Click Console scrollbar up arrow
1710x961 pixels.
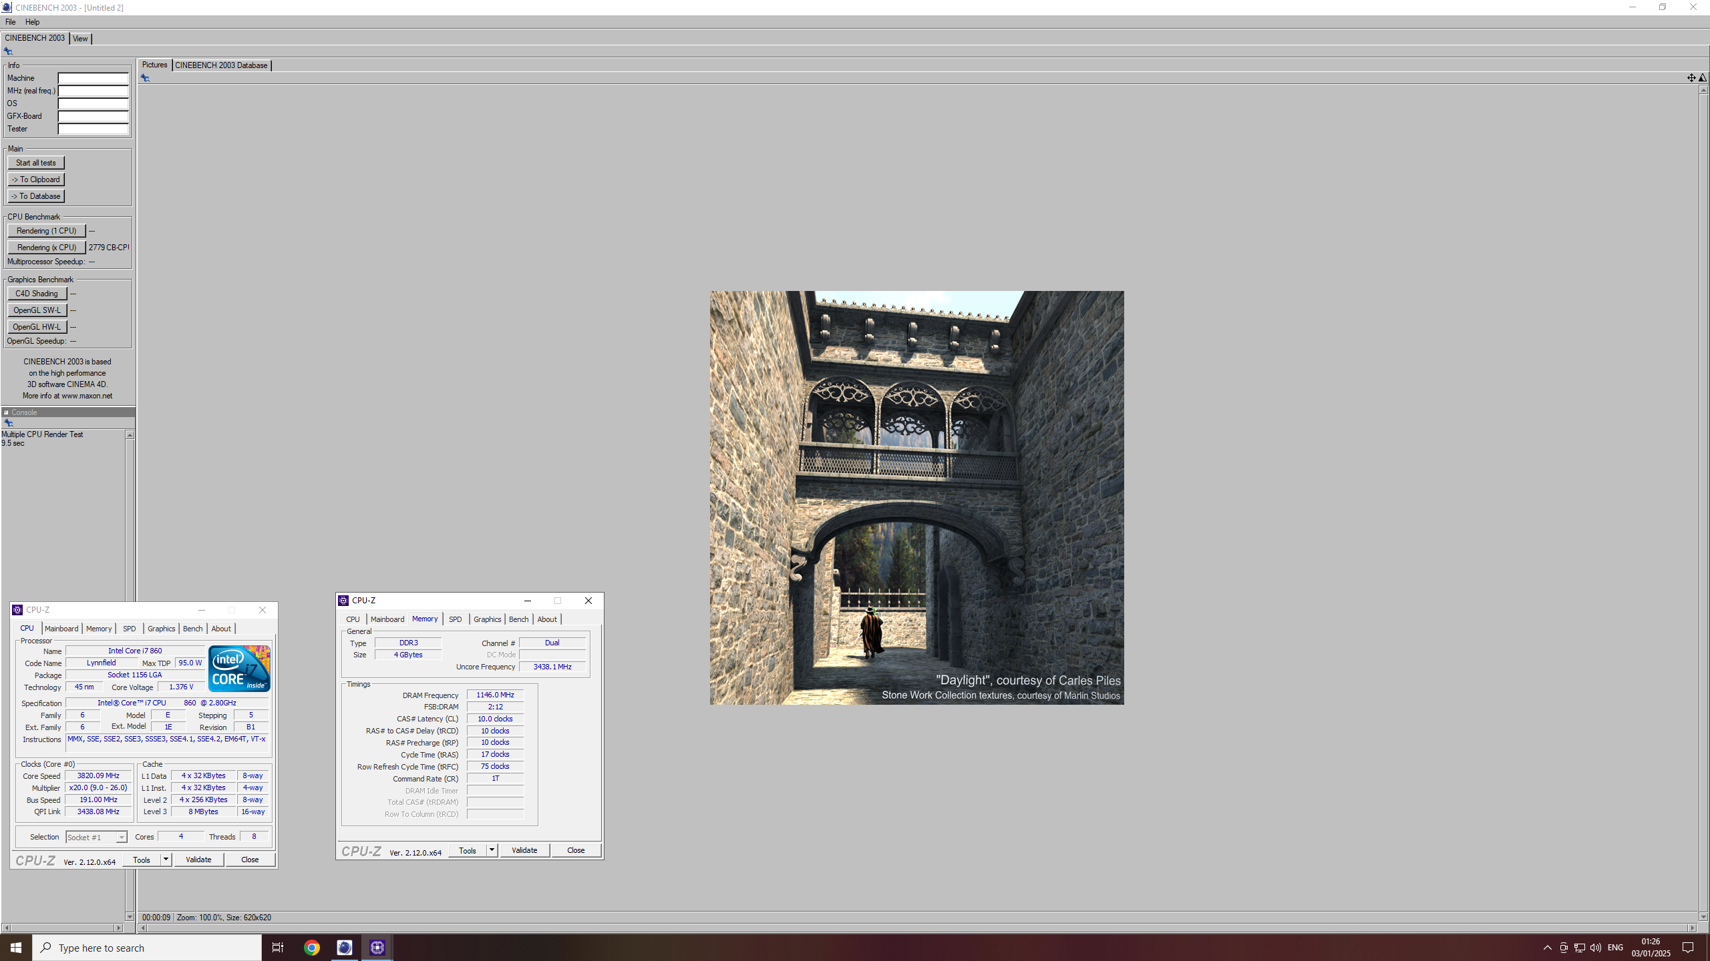pos(130,435)
